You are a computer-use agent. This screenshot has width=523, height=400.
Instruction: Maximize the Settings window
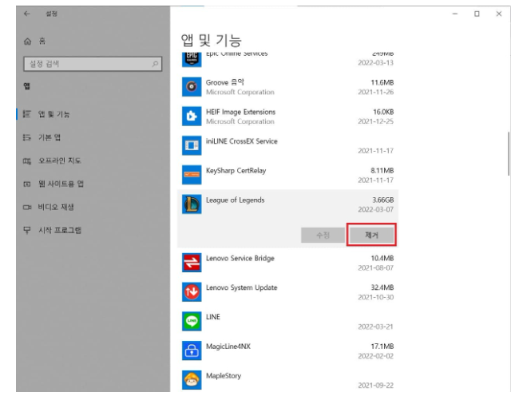pos(477,14)
